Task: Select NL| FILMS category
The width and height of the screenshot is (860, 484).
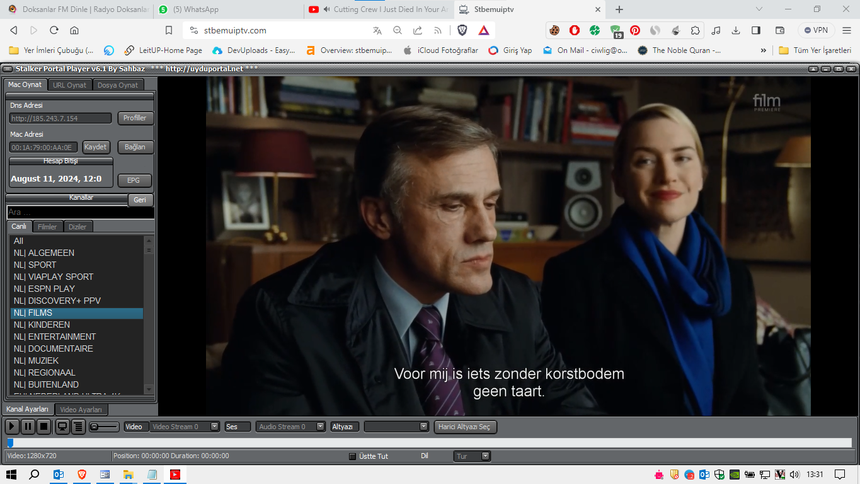Action: click(77, 313)
